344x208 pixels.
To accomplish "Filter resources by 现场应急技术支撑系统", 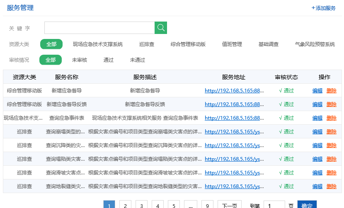I will (x=98, y=44).
